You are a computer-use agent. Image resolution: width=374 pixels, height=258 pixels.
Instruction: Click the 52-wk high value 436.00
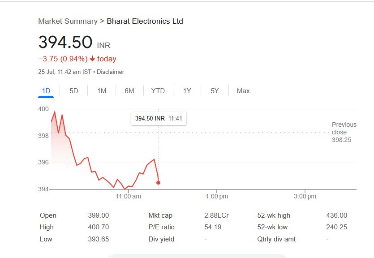pos(336,215)
